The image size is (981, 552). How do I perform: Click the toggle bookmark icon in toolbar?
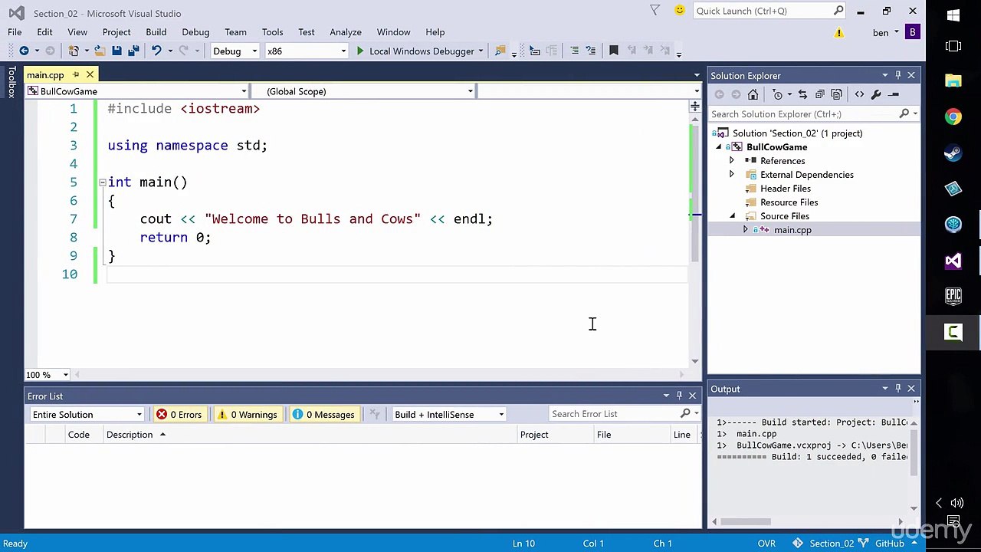pyautogui.click(x=614, y=51)
